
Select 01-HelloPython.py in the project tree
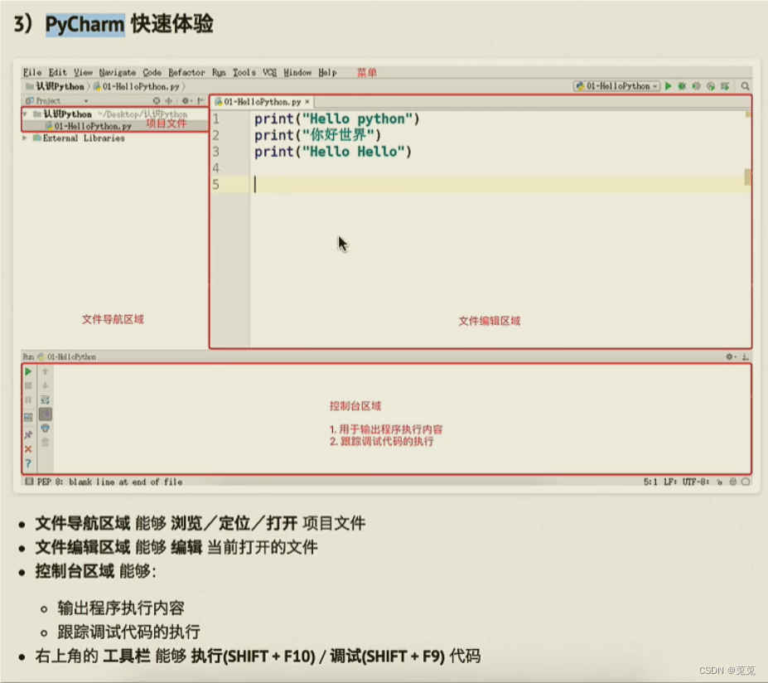89,127
